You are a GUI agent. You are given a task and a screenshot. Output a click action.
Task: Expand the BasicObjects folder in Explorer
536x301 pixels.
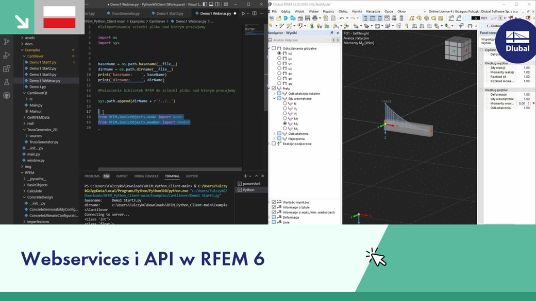tap(24, 185)
